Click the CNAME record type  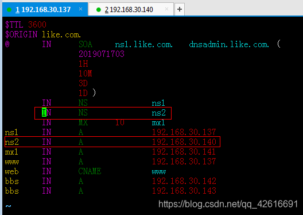[90, 171]
